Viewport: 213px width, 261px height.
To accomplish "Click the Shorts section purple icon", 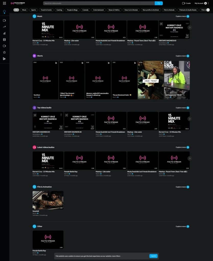I will point(34,56).
